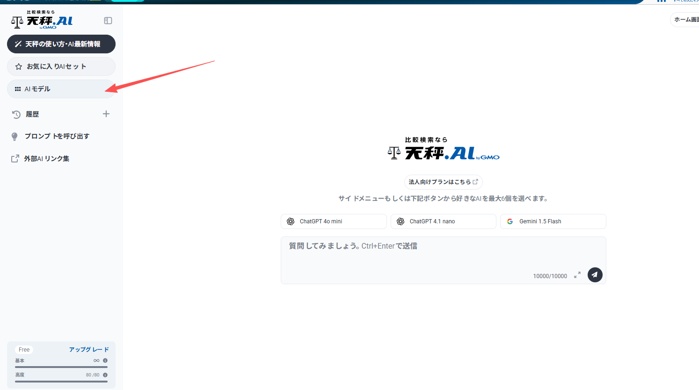Click 天秤の使い方・AI最新情報 button
This screenshot has width=699, height=390.
pos(61,44)
